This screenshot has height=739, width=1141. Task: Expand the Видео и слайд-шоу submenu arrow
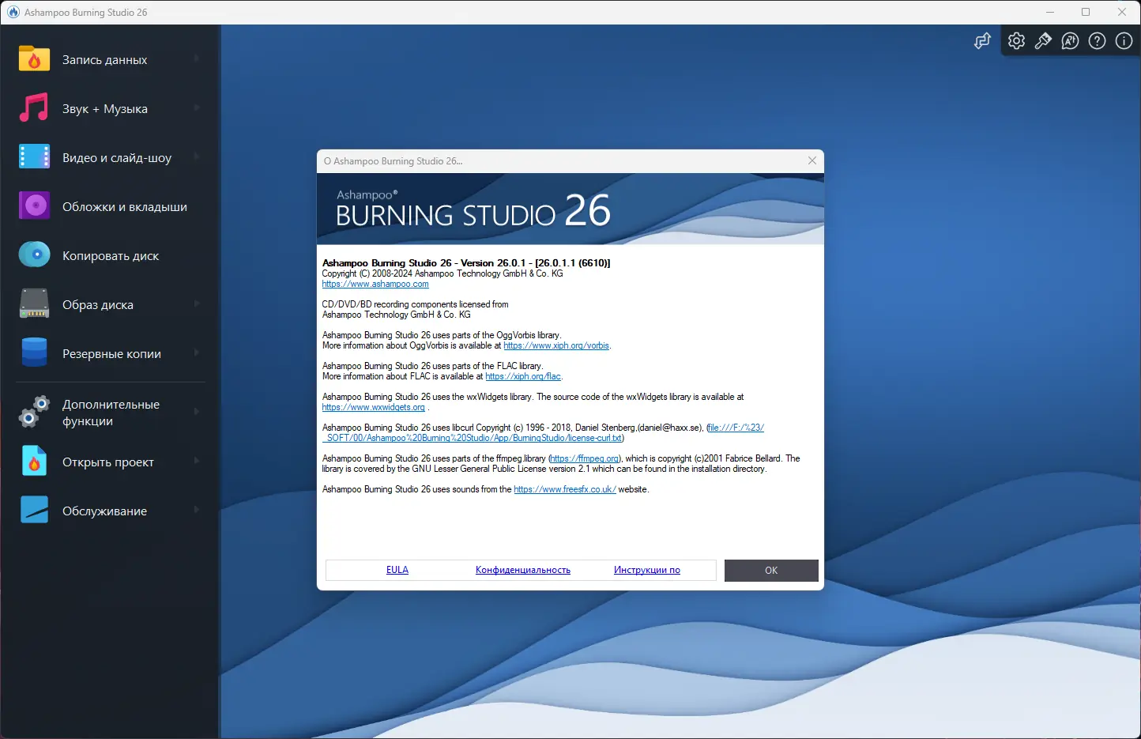(197, 156)
